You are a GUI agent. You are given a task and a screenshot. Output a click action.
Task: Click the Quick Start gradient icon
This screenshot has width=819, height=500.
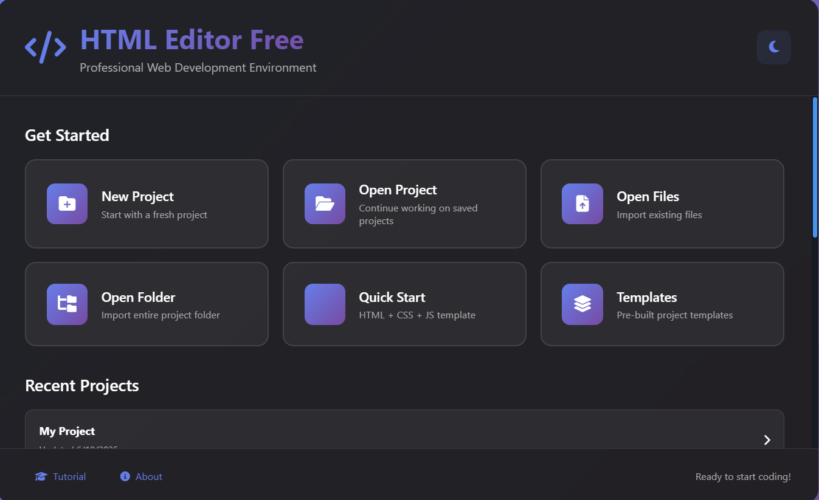325,304
